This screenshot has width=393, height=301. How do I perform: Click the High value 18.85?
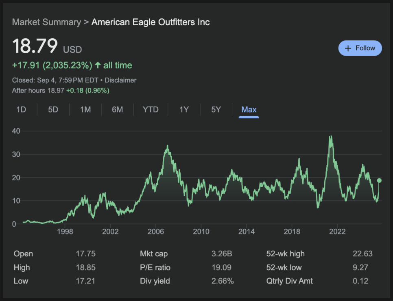coord(86,267)
